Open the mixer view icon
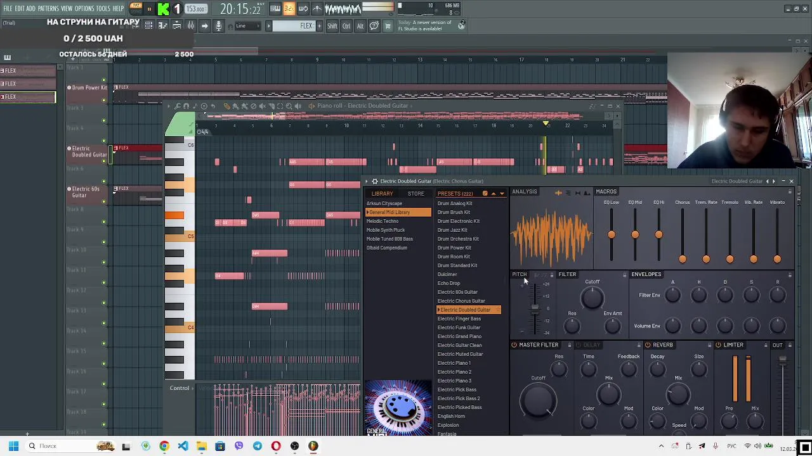Viewport: 812px width, 456px height. coord(190,25)
